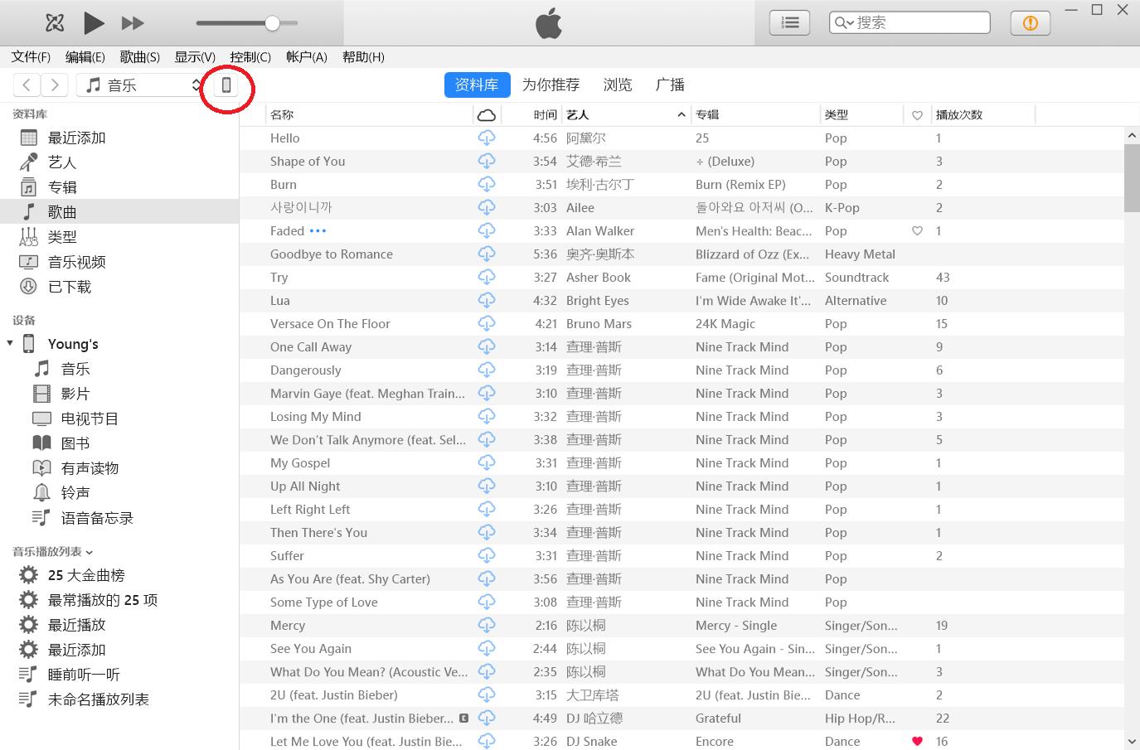Select 艺人 microphone icon in sidebar
1140x750 pixels.
[29, 162]
